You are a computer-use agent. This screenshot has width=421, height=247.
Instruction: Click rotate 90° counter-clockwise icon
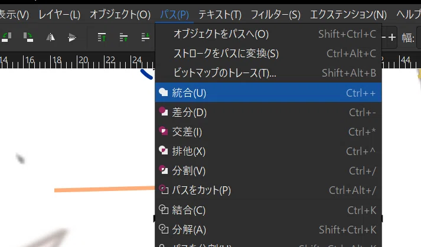(x=6, y=37)
